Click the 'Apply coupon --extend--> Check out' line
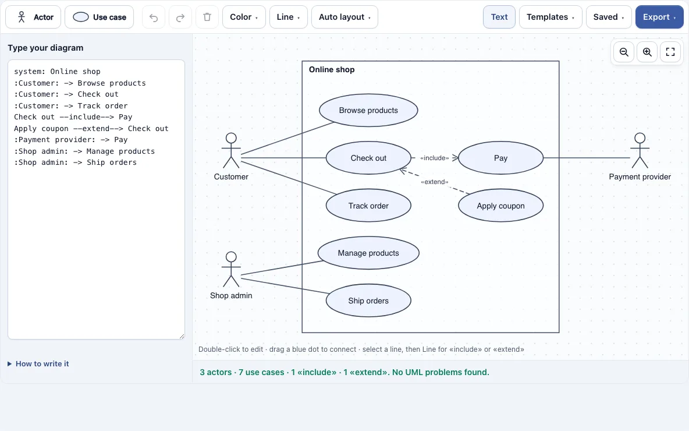The height and width of the screenshot is (431, 689). point(91,128)
